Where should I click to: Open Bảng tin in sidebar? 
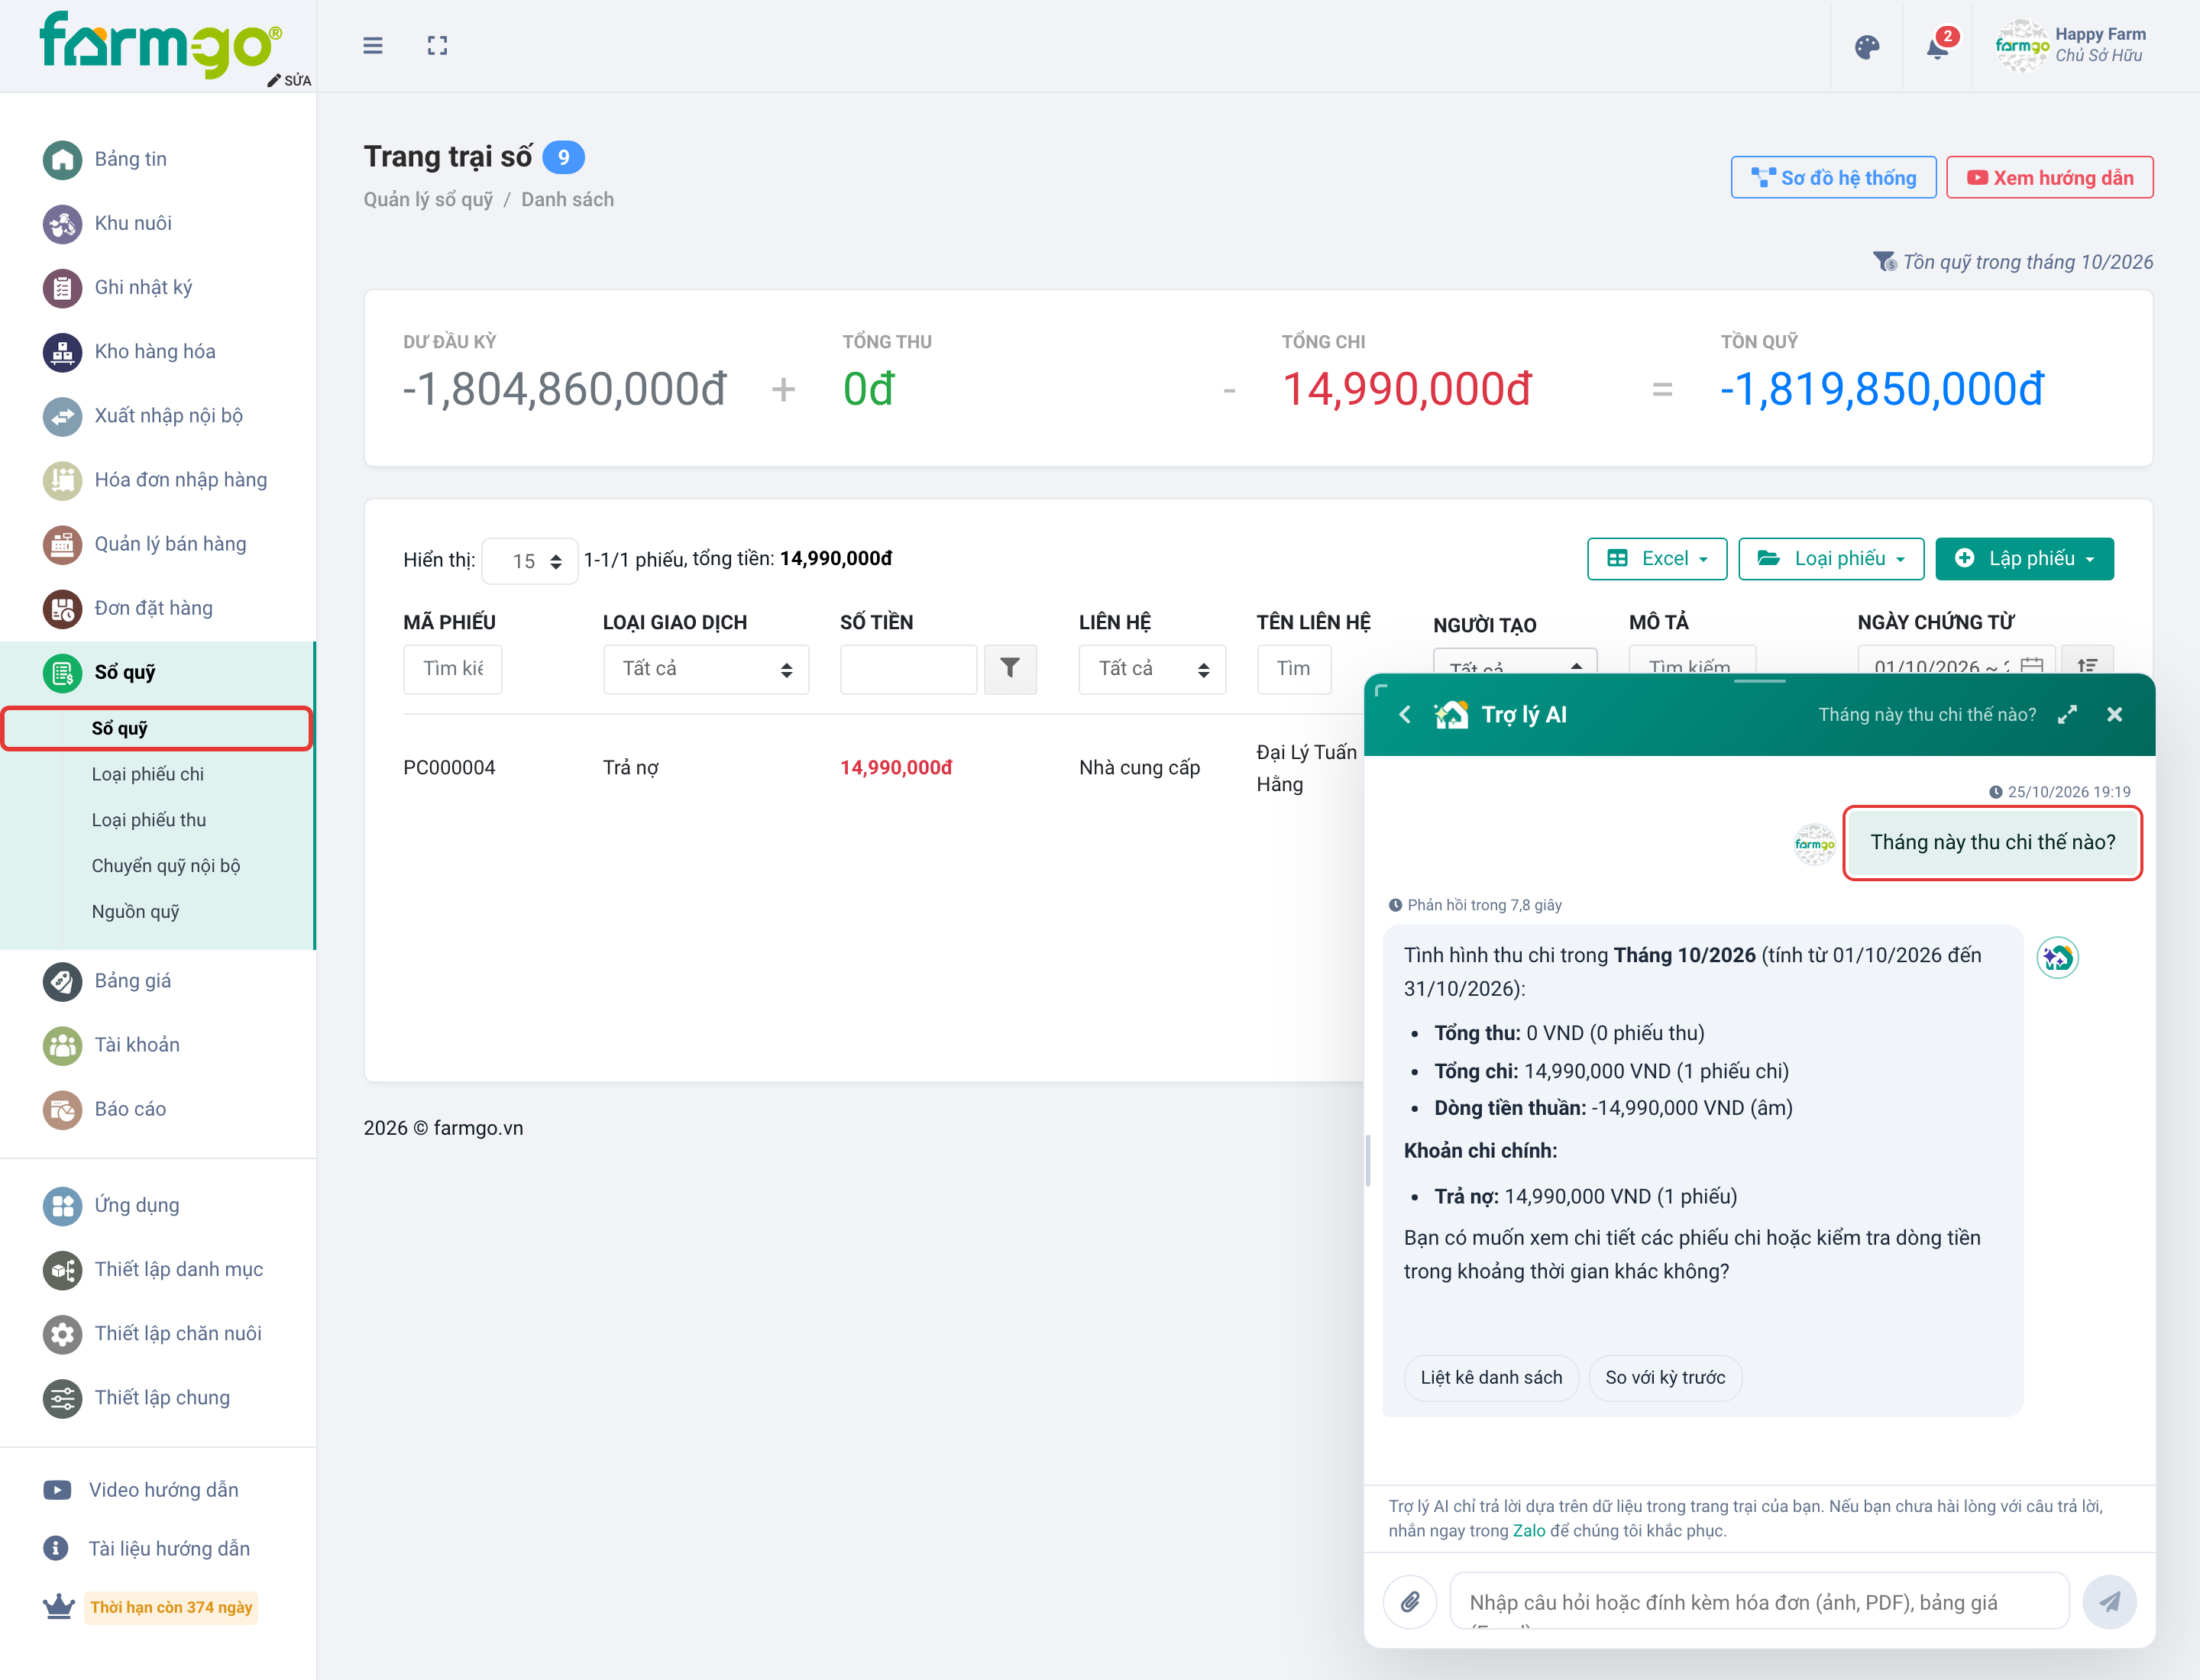coord(130,159)
